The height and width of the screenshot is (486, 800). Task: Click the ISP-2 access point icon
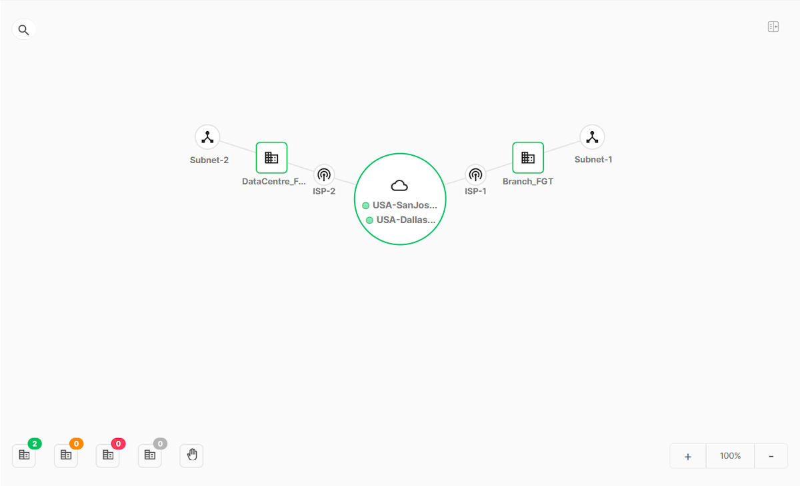(x=324, y=174)
